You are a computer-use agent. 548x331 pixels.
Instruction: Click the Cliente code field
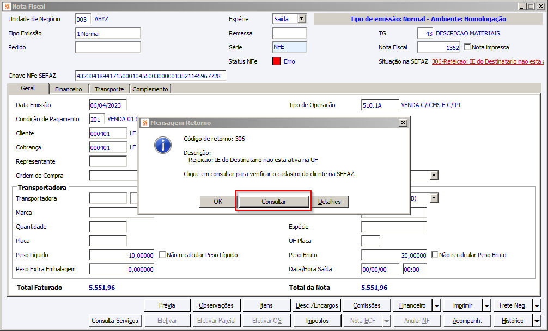point(108,133)
